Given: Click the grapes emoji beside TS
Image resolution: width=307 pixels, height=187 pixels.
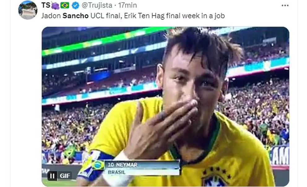Looking at the screenshot, I should coord(55,6).
